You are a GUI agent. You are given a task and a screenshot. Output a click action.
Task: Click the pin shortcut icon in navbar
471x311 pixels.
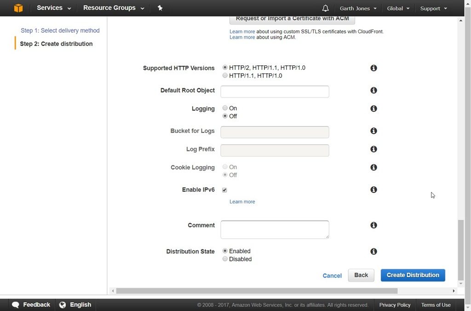(x=160, y=8)
